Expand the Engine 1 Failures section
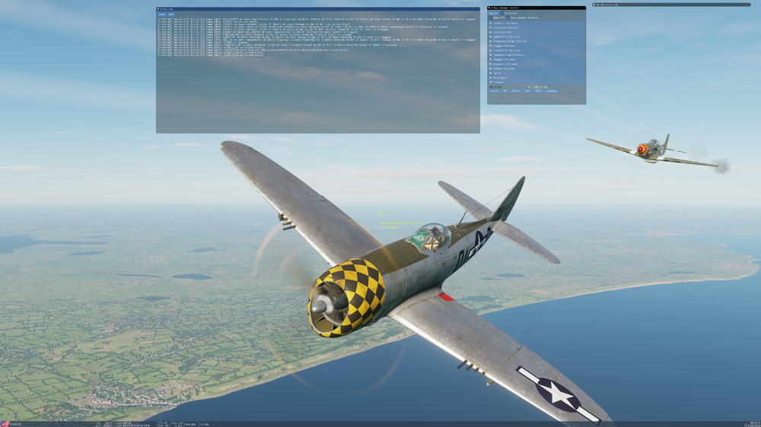 537,64
